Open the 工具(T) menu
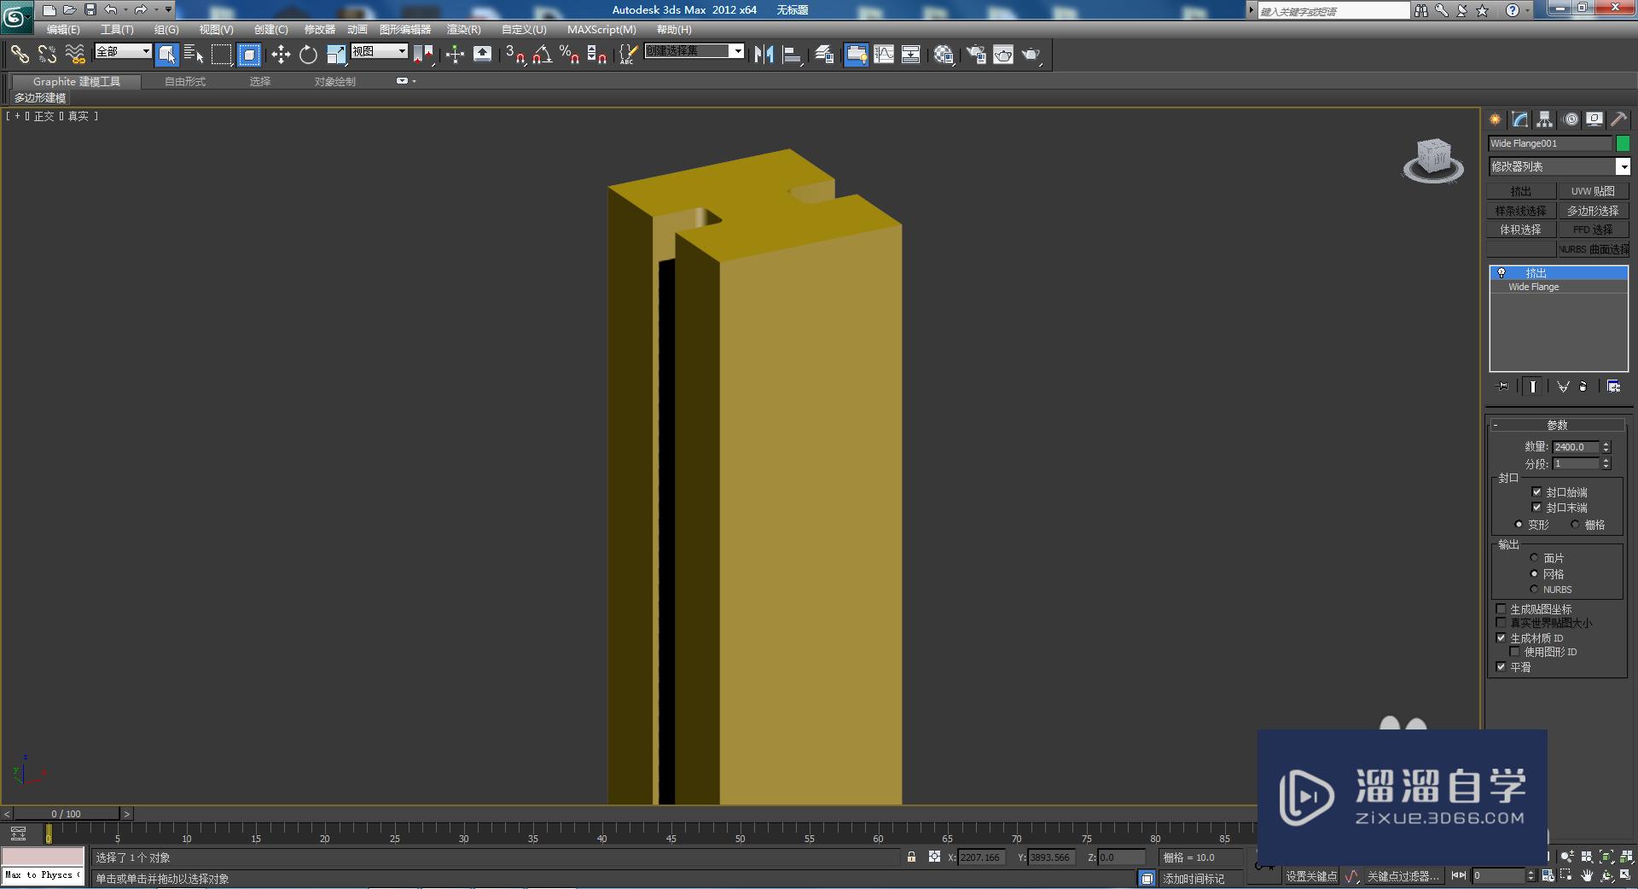1638x889 pixels. click(x=117, y=29)
